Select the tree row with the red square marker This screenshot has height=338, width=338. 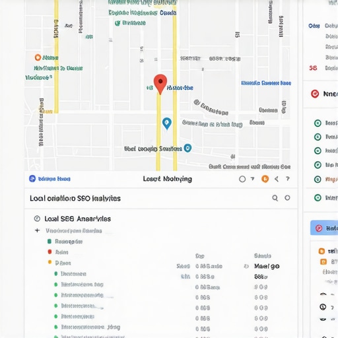click(x=58, y=252)
